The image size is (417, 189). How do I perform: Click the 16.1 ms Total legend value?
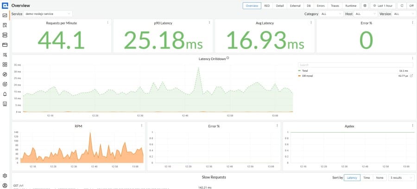pos(404,71)
